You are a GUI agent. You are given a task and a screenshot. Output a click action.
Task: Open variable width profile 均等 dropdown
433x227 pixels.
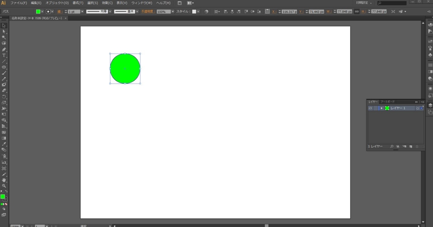click(x=110, y=11)
